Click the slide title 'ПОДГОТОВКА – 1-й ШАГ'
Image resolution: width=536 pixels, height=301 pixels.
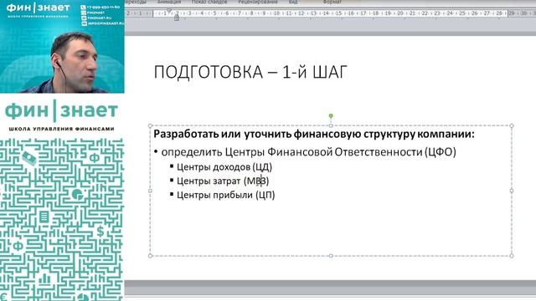(250, 73)
